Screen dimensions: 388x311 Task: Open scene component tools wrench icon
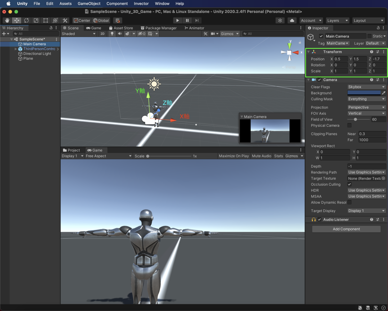tap(206, 34)
